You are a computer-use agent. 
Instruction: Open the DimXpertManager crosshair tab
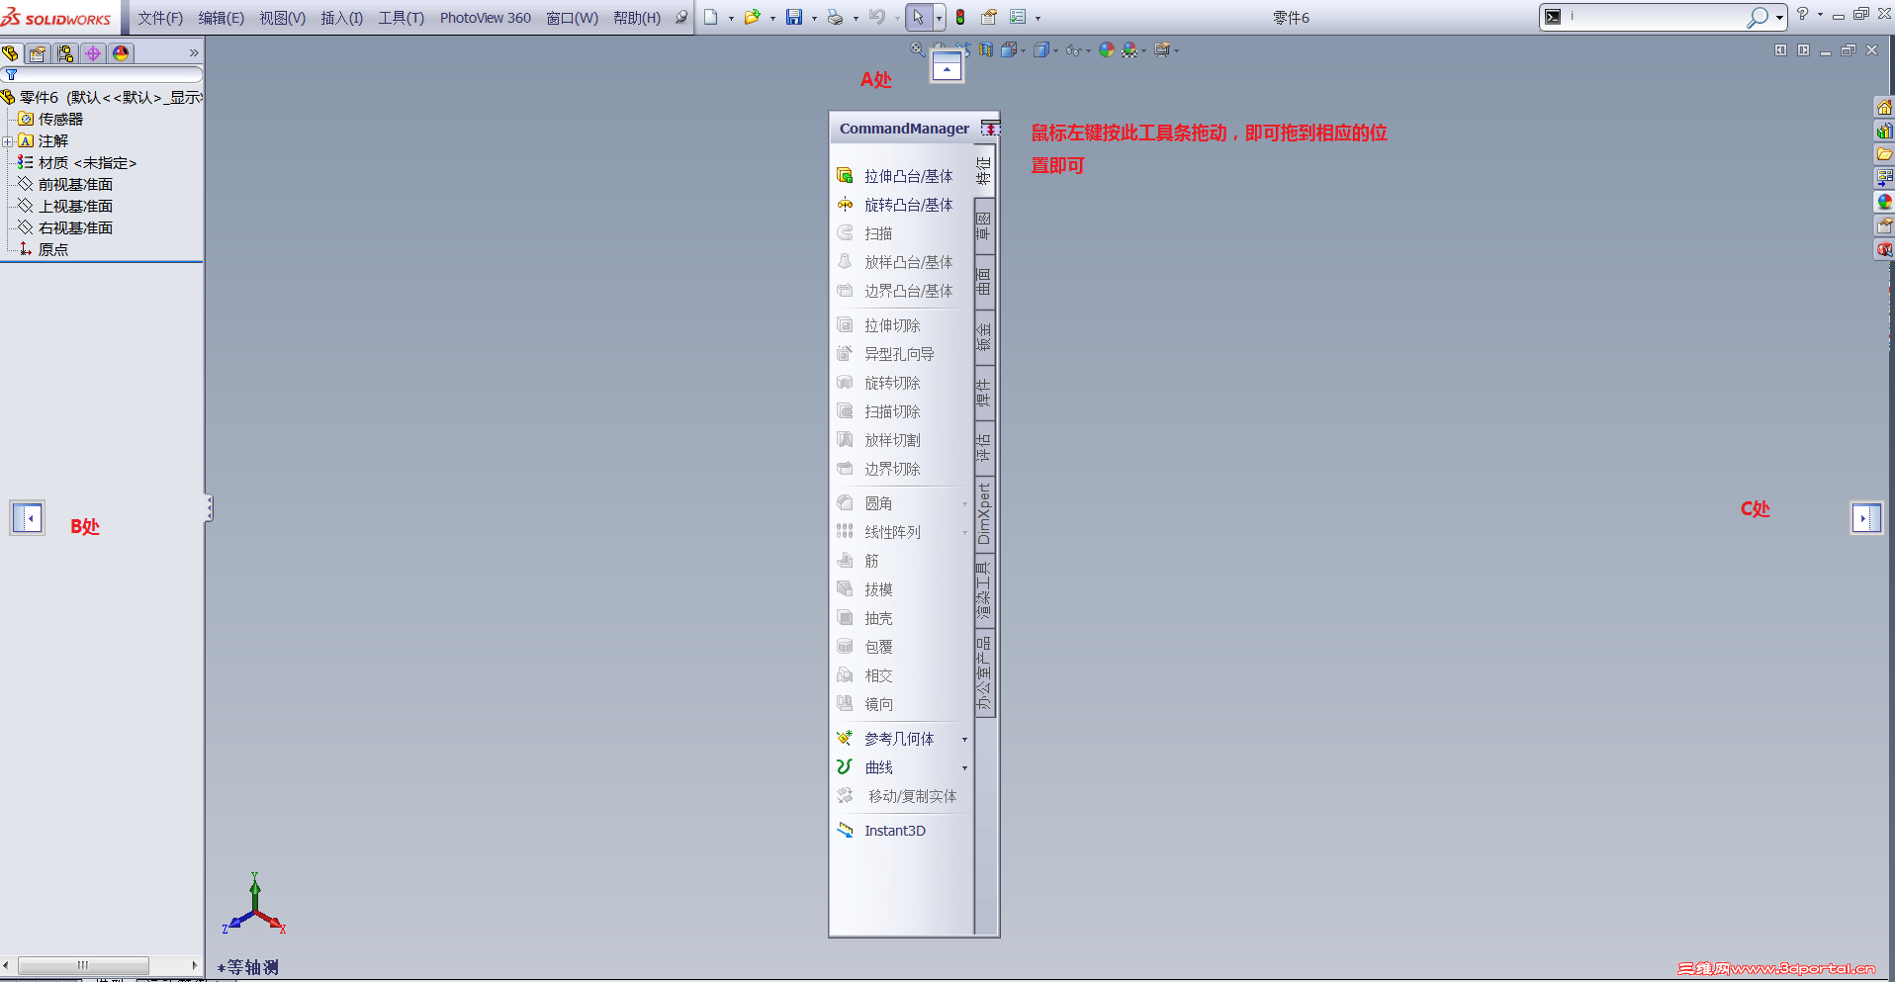point(93,53)
